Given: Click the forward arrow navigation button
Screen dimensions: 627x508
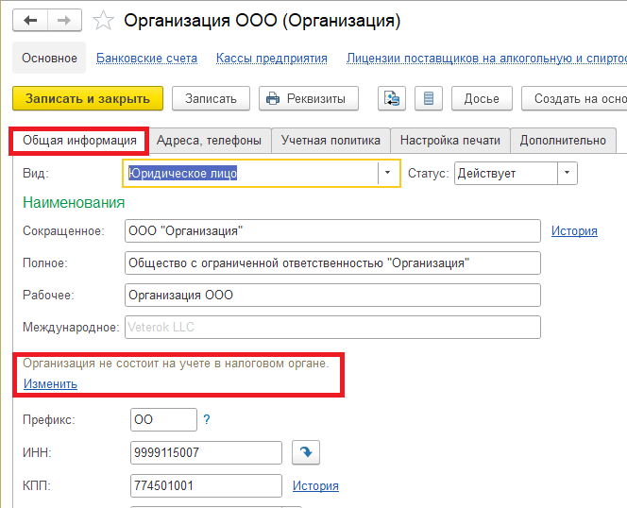Looking at the screenshot, I should (64, 20).
